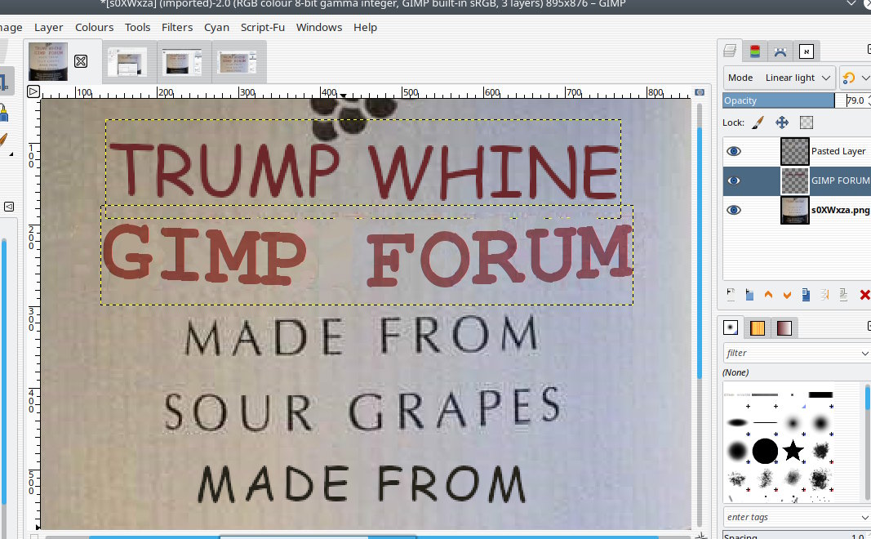The width and height of the screenshot is (871, 539).
Task: Toggle Lock alpha channel checkerboard icon
Action: 806,122
